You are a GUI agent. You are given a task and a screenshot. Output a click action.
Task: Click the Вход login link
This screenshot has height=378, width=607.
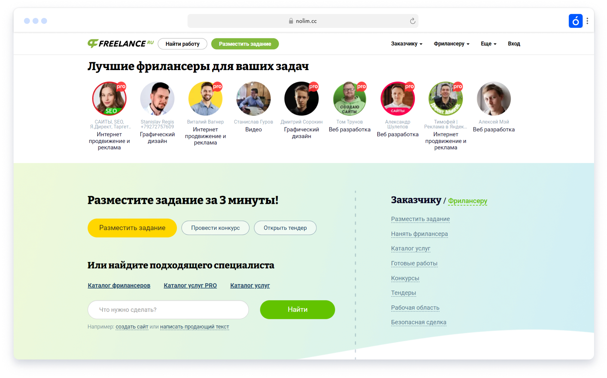point(514,44)
